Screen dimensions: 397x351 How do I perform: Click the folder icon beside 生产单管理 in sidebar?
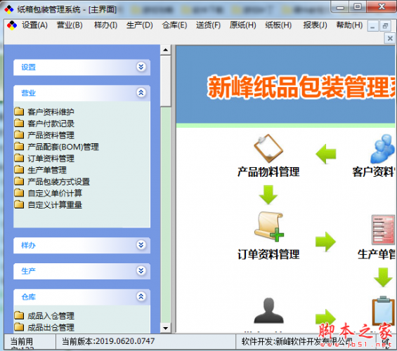pyautogui.click(x=19, y=169)
